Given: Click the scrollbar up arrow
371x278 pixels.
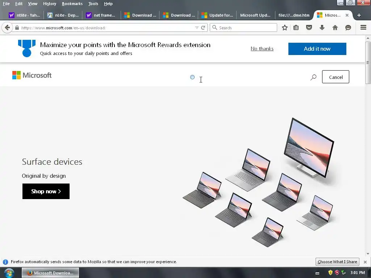Looking at the screenshot, I should click(367, 38).
